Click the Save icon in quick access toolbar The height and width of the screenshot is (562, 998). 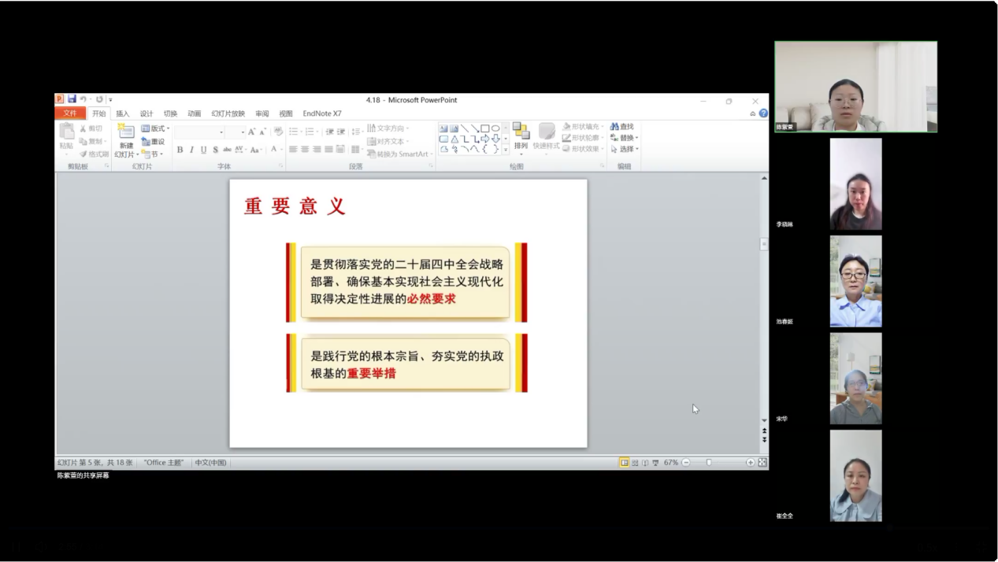pyautogui.click(x=72, y=99)
